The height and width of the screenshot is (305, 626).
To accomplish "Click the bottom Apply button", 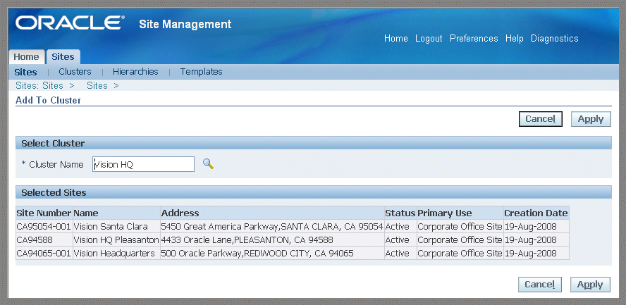I will 590,285.
